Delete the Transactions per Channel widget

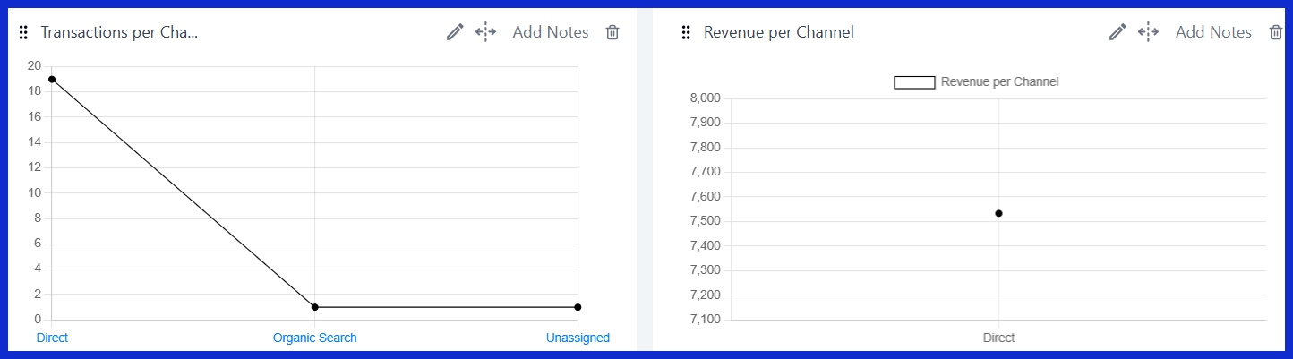(612, 32)
